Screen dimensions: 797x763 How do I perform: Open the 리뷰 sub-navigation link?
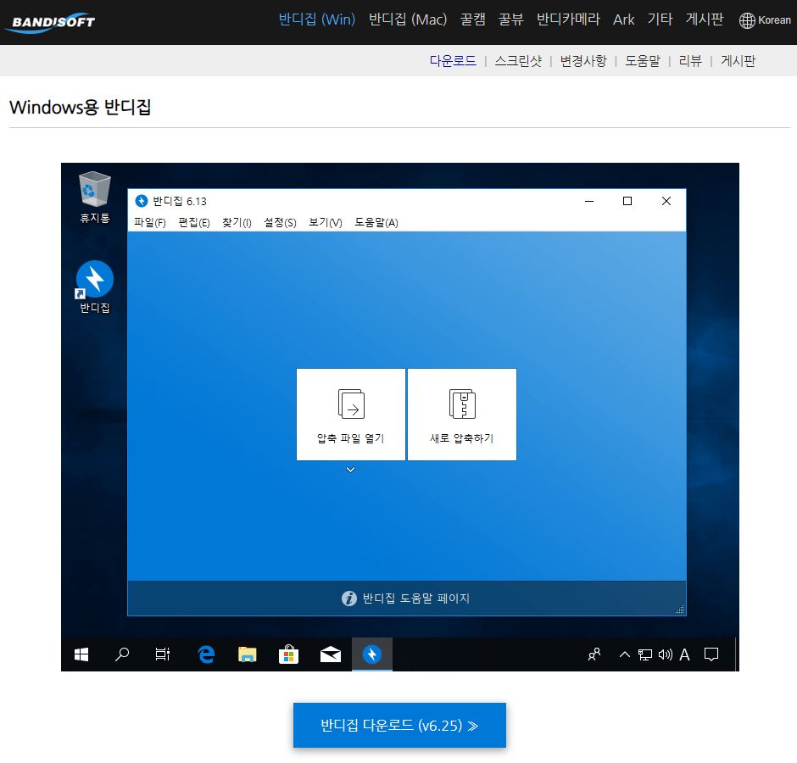690,61
